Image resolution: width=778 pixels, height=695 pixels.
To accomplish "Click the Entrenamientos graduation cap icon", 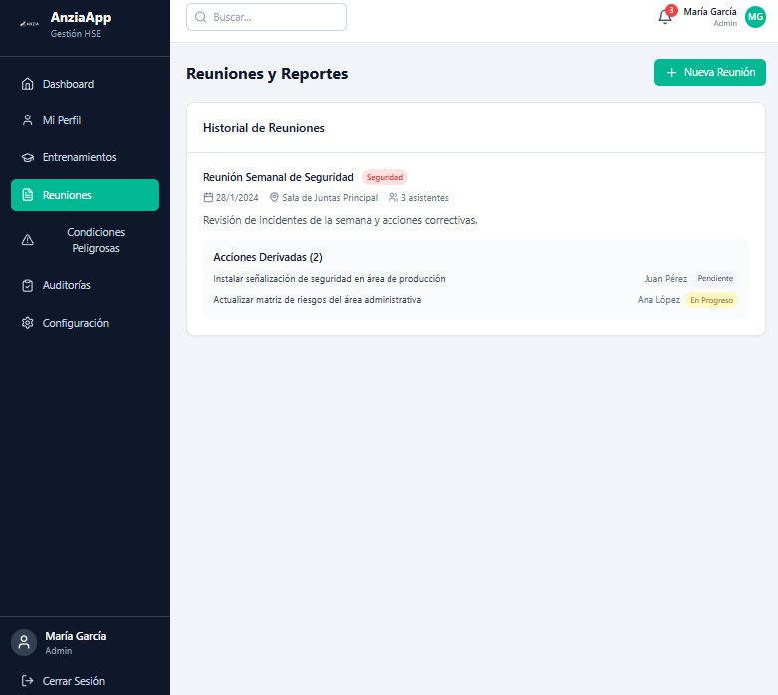I will click(x=28, y=157).
